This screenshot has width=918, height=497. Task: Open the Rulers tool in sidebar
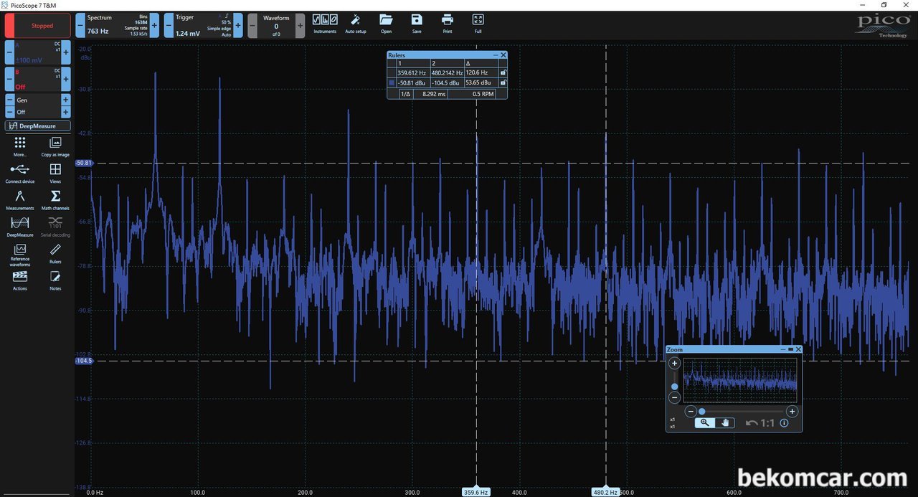click(55, 254)
